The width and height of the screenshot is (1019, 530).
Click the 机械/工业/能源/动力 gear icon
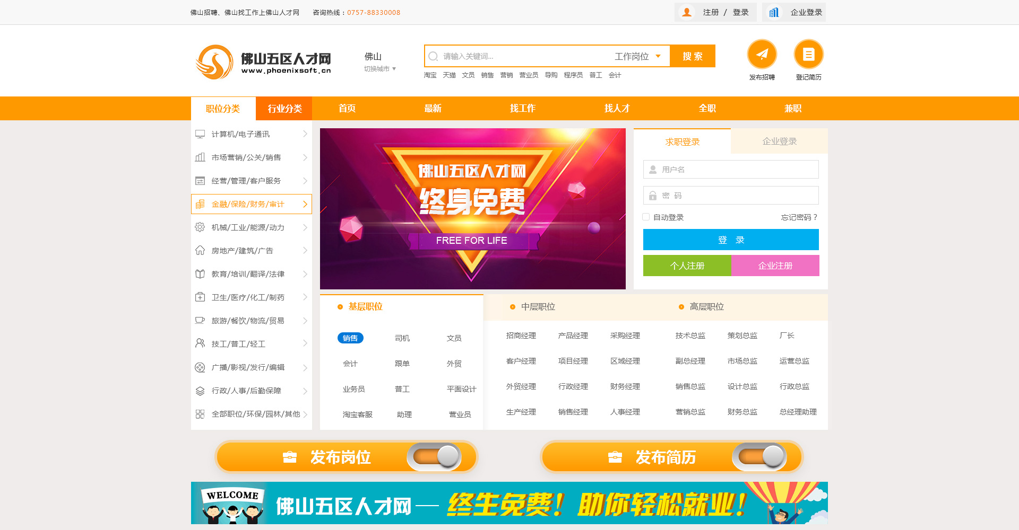[x=200, y=227]
